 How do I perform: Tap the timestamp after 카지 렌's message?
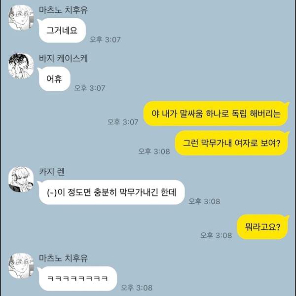tap(204, 201)
